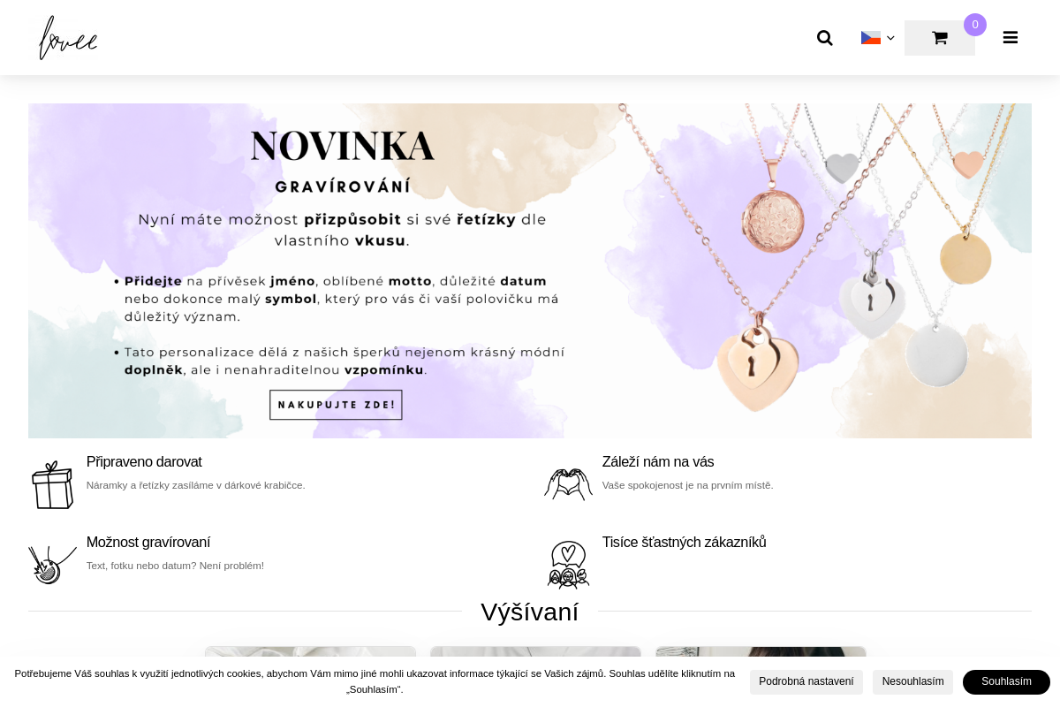Click the NAKUPUJTE ZDE! banner button

[x=336, y=405]
